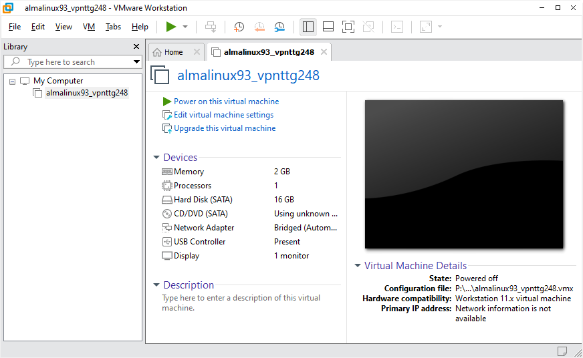Open the Tabs menu
This screenshot has height=358, width=583.
pyautogui.click(x=113, y=27)
